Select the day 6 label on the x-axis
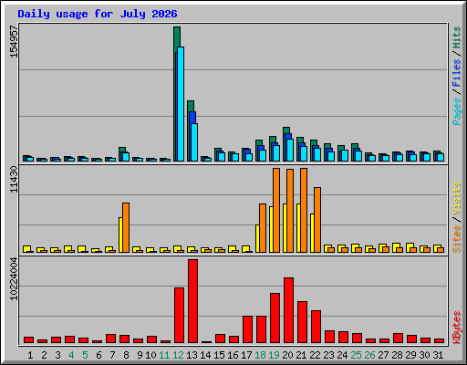Image resolution: width=467 pixels, height=365 pixels. tap(99, 355)
